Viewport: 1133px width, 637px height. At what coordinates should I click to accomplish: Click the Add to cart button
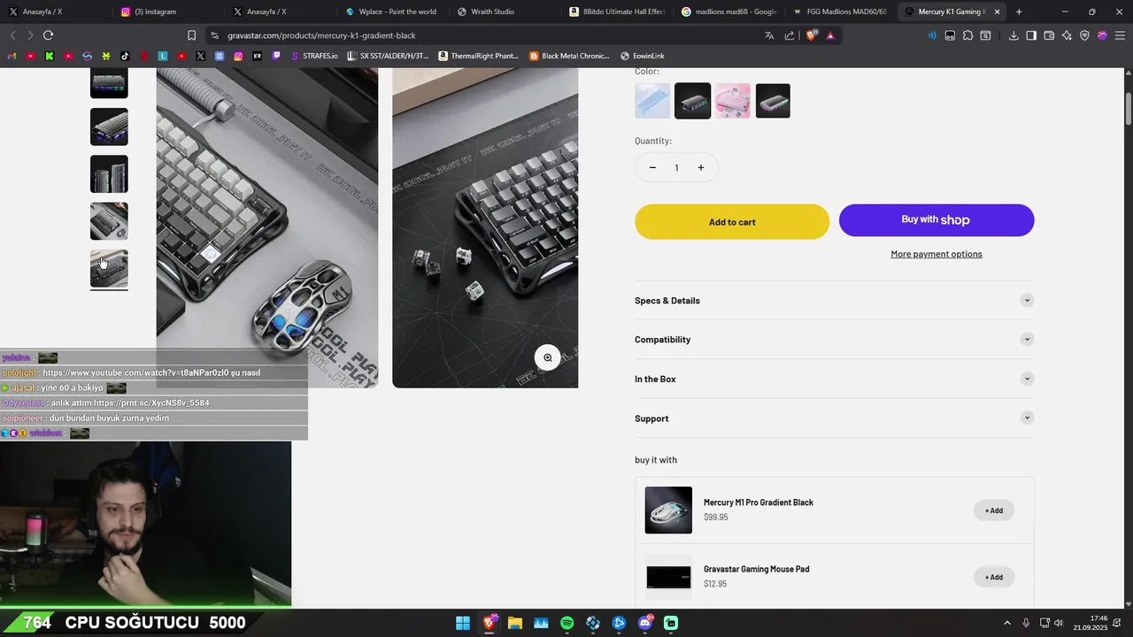click(x=732, y=222)
